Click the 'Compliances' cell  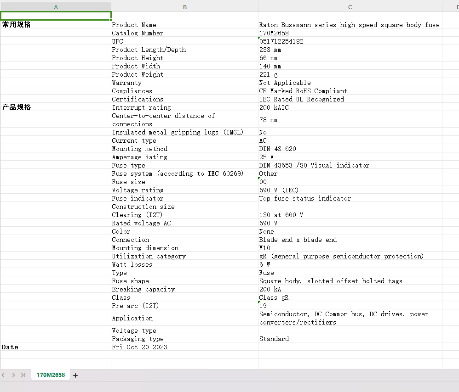185,91
